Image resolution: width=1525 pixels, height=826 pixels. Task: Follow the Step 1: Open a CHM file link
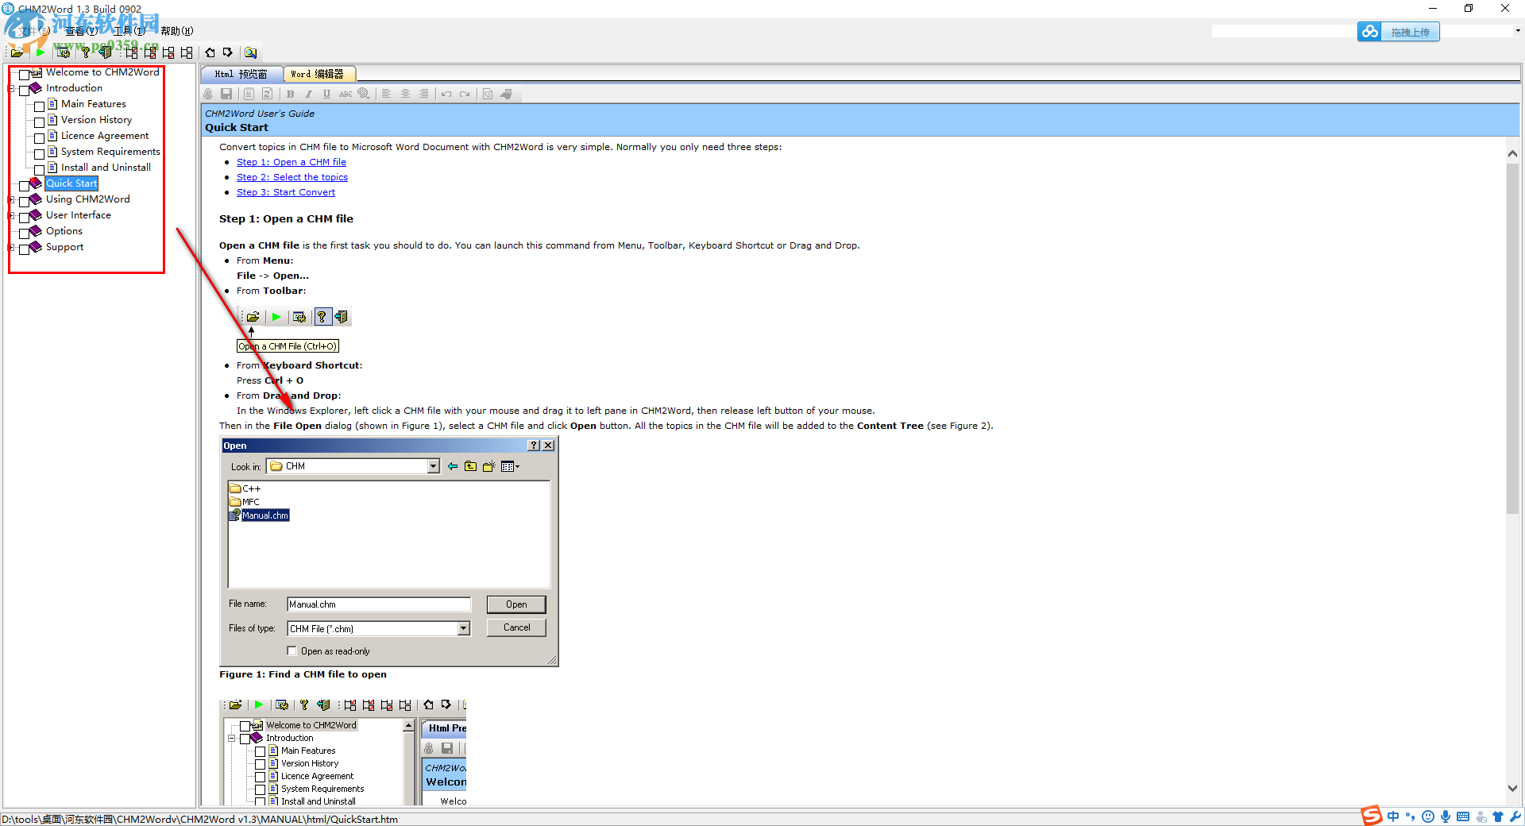point(291,162)
